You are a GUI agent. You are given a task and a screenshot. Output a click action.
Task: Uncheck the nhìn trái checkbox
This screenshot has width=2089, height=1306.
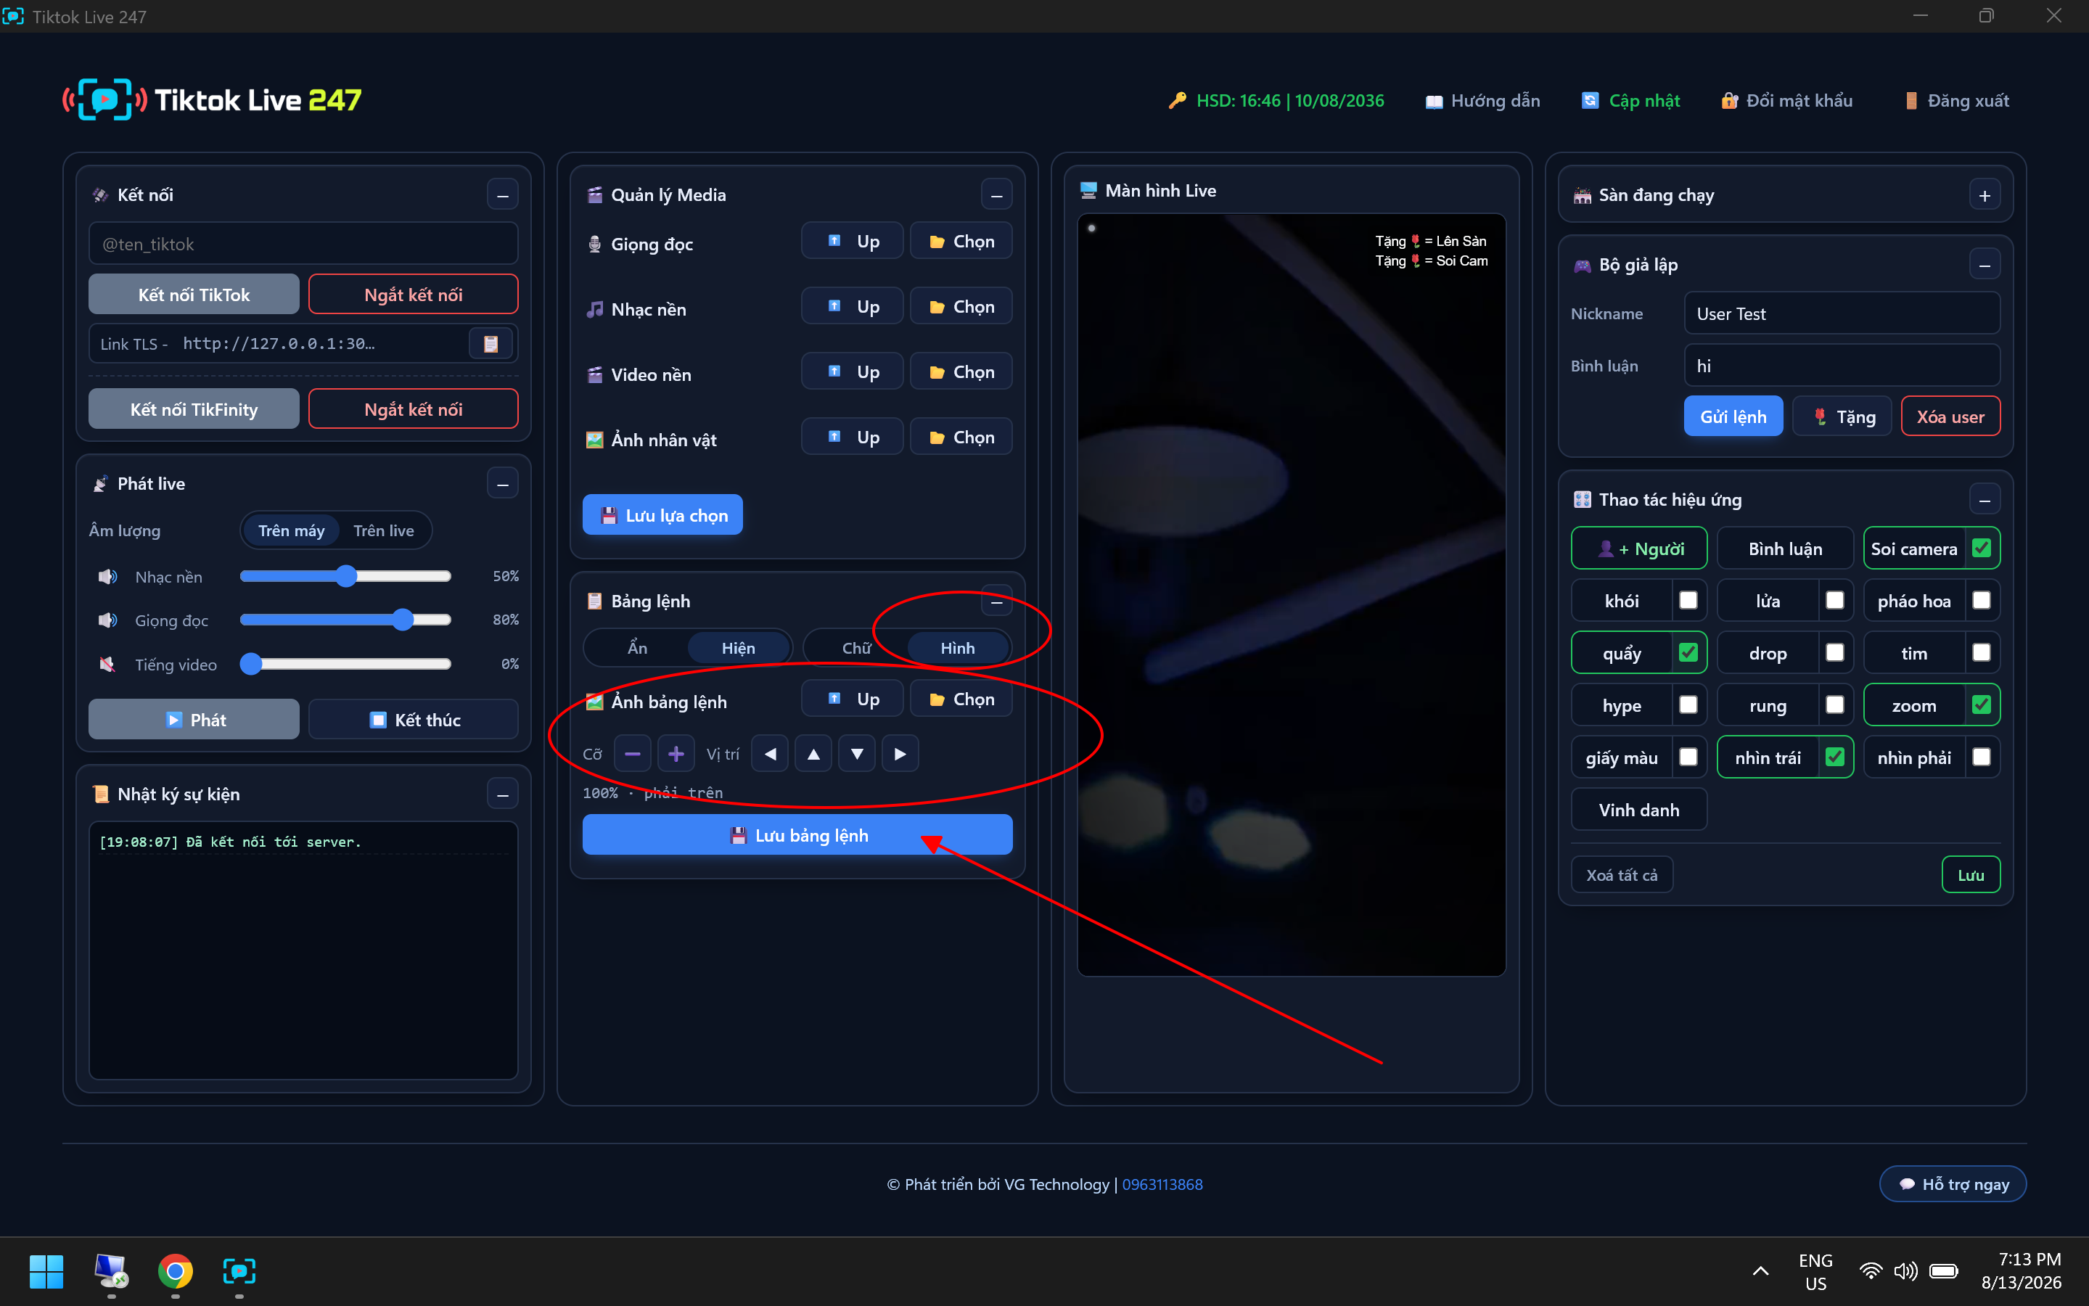point(1835,757)
